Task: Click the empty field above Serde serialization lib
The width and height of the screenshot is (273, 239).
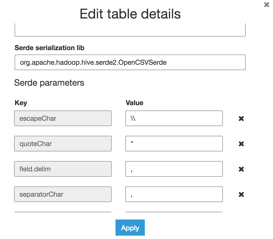Action: point(130,30)
